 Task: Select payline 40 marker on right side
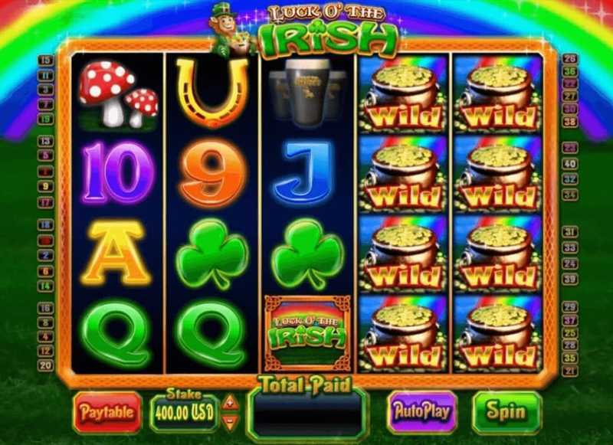(570, 163)
